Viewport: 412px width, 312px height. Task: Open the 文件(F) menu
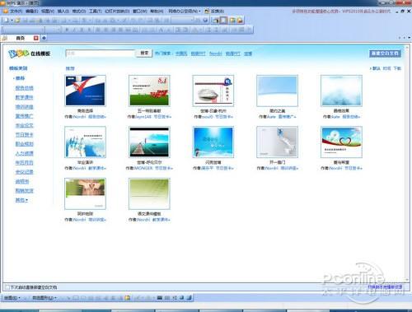click(16, 11)
